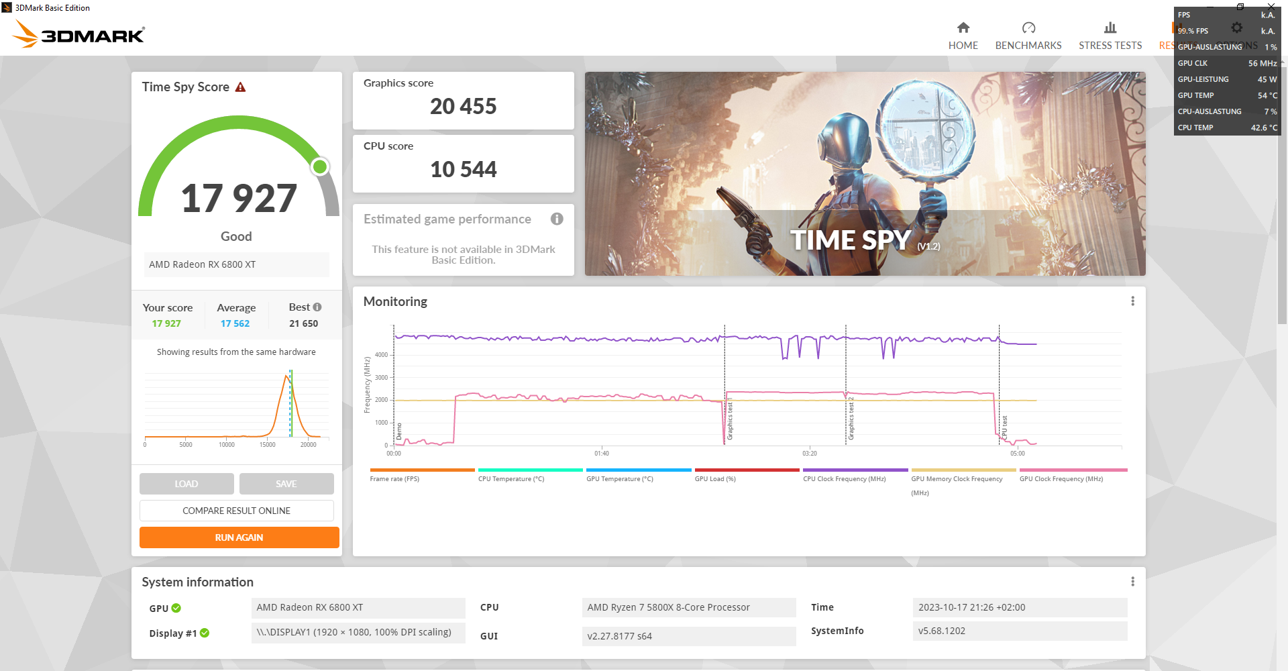Click the 3DMark title bar app icon
This screenshot has width=1288, height=671.
[7, 7]
